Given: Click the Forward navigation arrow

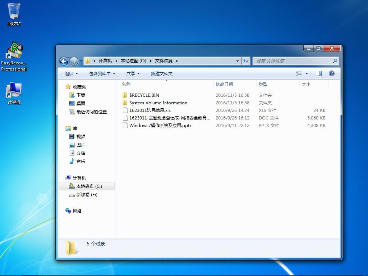Looking at the screenshot, I should pos(74,62).
